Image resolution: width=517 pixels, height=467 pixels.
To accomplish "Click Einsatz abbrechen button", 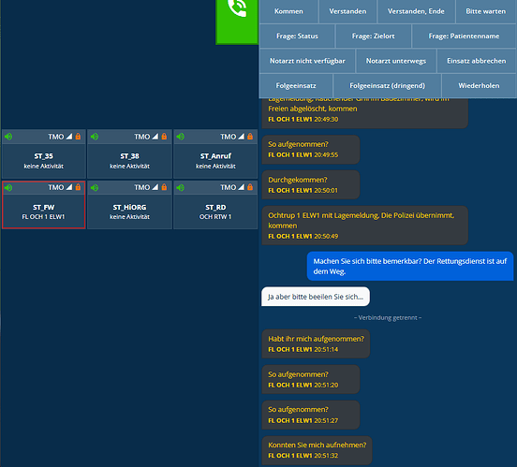I will [477, 61].
